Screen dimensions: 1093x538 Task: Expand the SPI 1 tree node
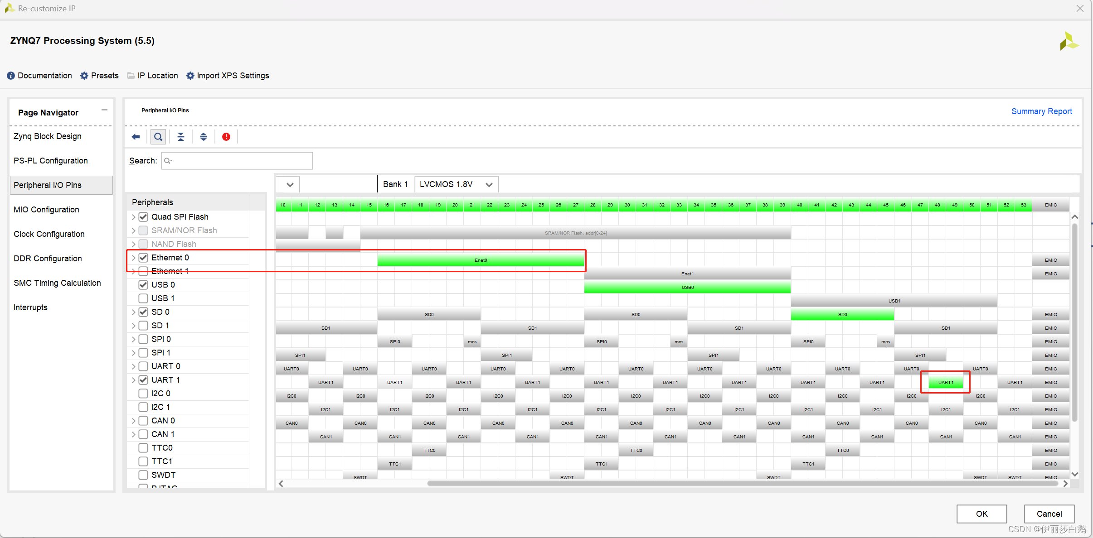[x=133, y=353]
